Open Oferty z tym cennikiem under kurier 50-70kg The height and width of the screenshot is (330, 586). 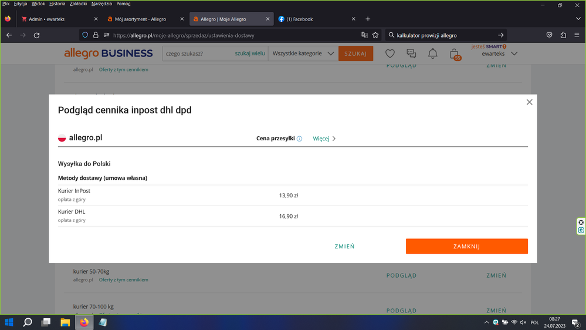point(124,280)
